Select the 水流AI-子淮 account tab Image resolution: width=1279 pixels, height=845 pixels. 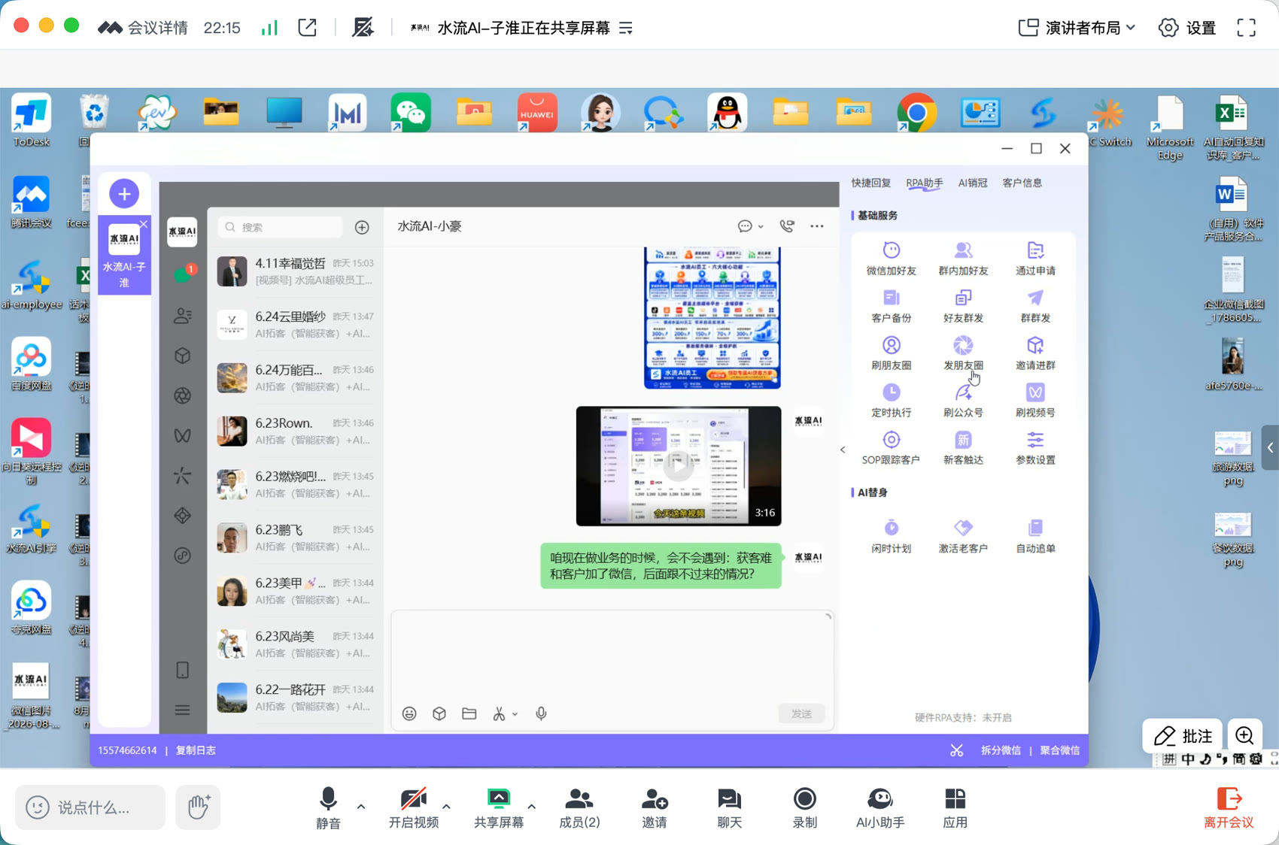[x=125, y=256]
